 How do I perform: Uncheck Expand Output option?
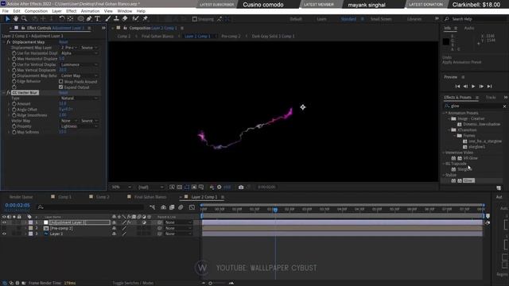coord(60,87)
